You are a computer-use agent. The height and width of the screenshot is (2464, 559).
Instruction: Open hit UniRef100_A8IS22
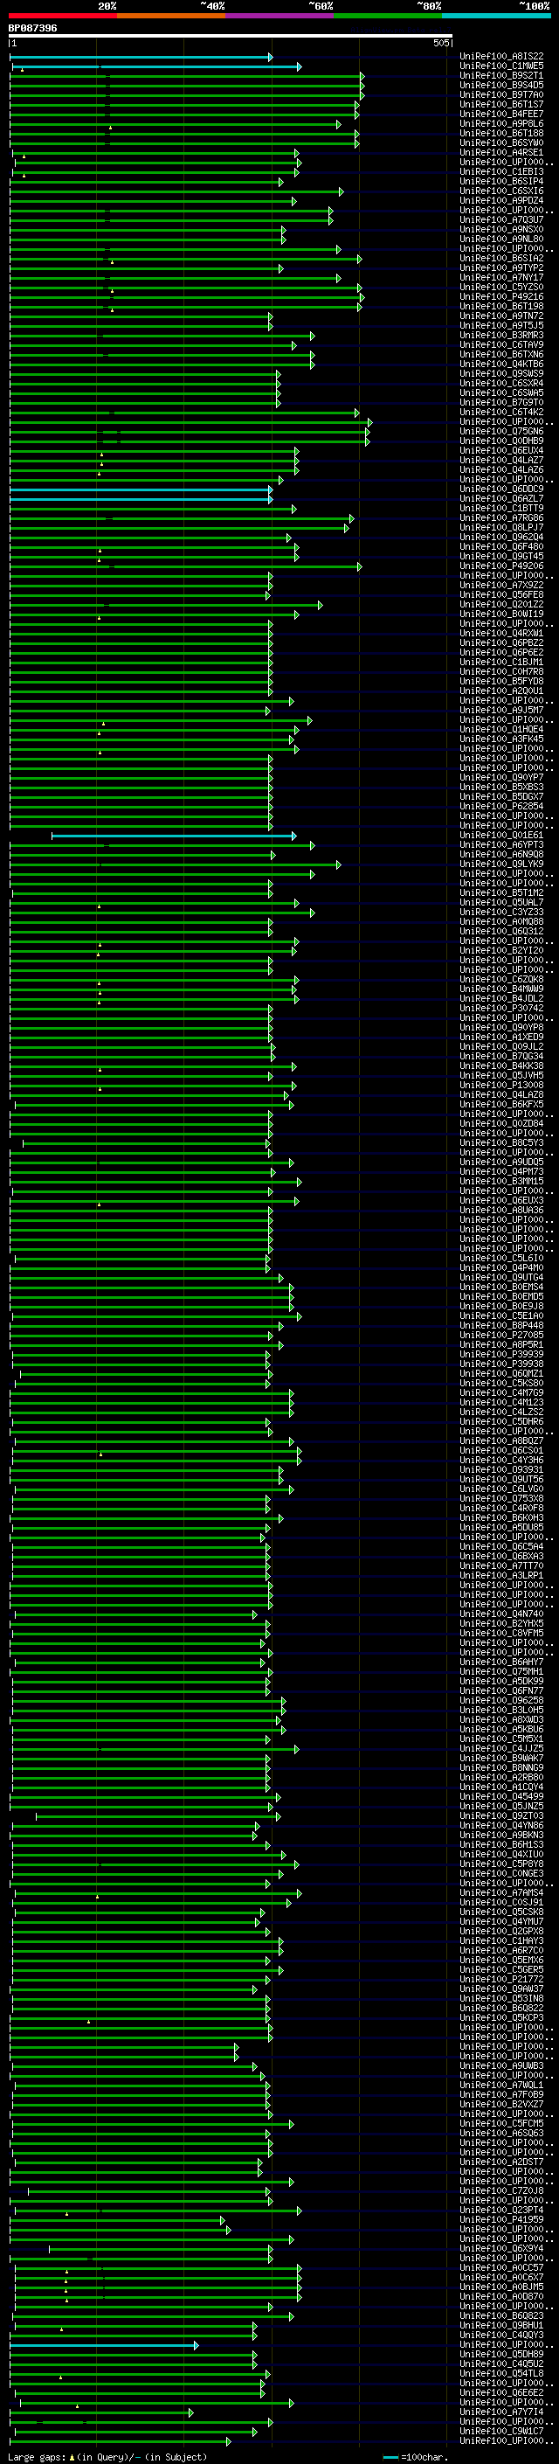[501, 57]
